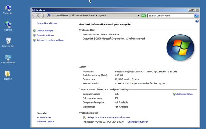Viewport: 206px width, 129px height.
Task: Open the sql8x64 folder on the desktop
Action: (x=8, y=75)
